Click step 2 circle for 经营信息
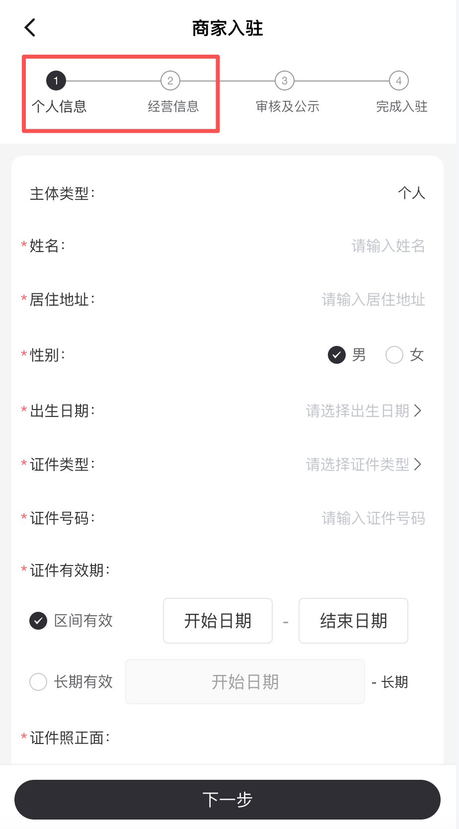The height and width of the screenshot is (829, 459). [x=170, y=81]
